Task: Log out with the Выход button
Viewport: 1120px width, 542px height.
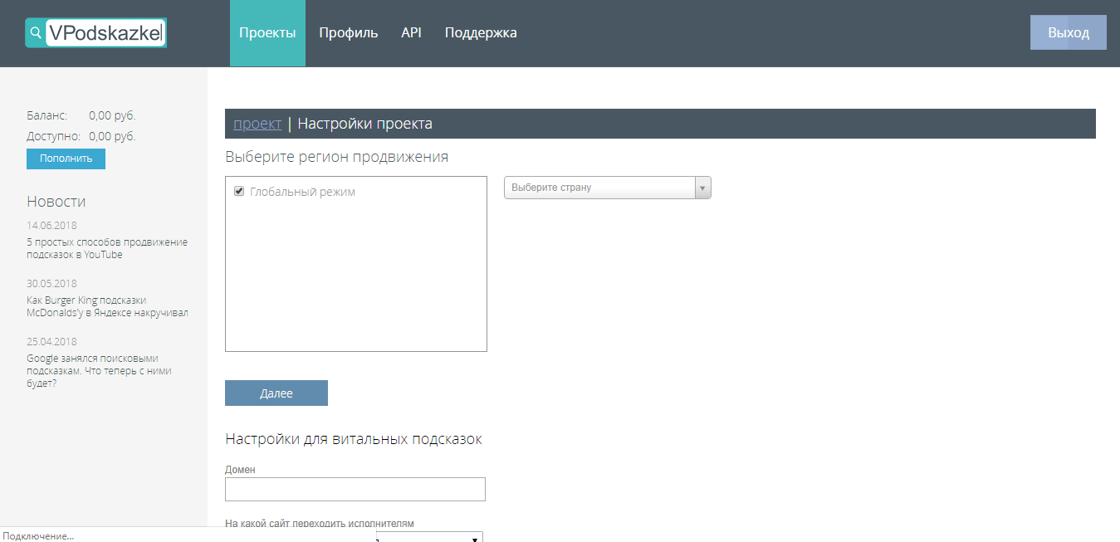Action: pyautogui.click(x=1068, y=33)
